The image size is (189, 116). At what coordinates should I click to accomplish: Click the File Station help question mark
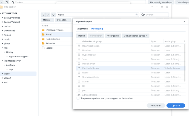coord(152,7)
